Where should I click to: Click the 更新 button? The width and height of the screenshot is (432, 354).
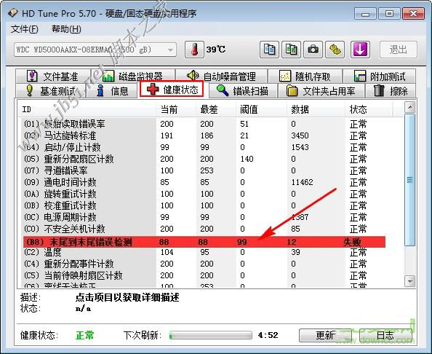pos(325,335)
